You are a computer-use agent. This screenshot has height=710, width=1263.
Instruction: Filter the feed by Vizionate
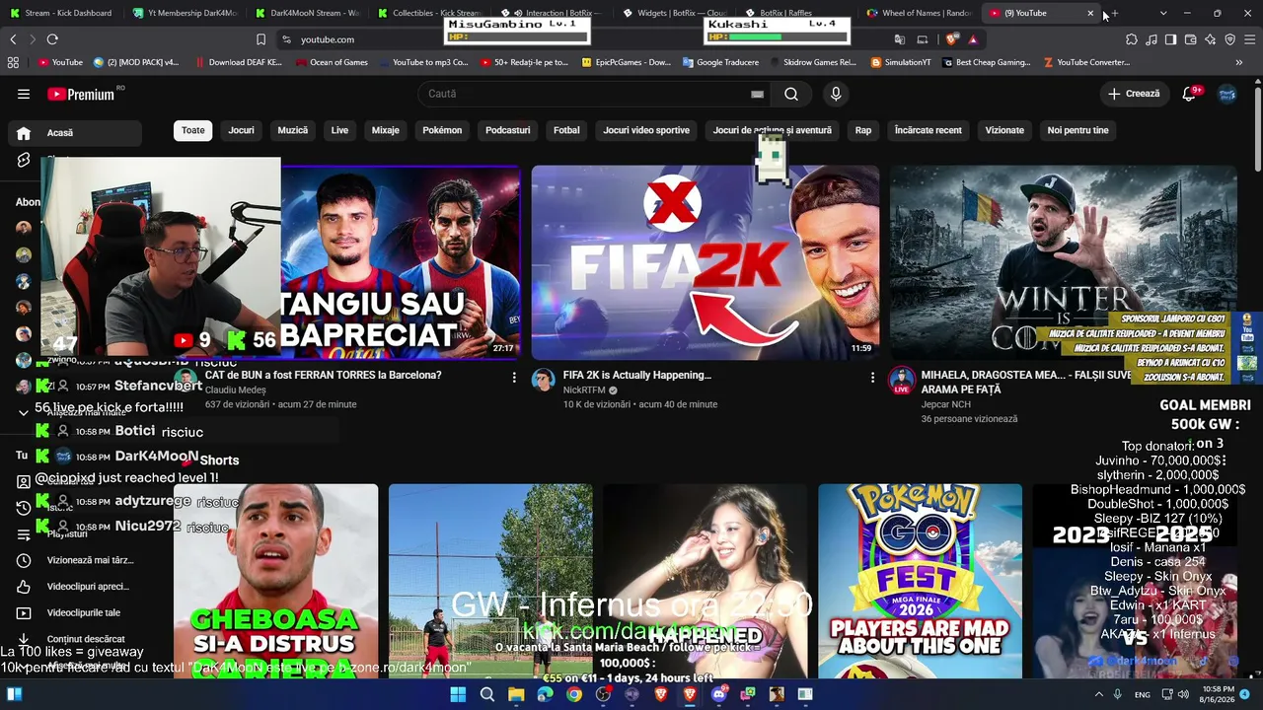tap(1004, 130)
